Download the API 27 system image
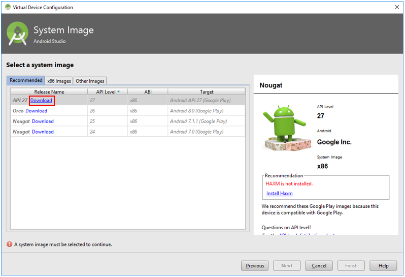The height and width of the screenshot is (277, 405). tap(41, 100)
